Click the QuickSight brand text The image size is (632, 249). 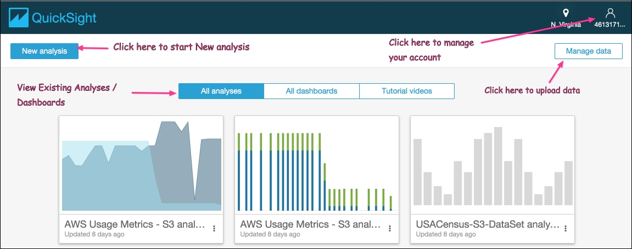[64, 18]
